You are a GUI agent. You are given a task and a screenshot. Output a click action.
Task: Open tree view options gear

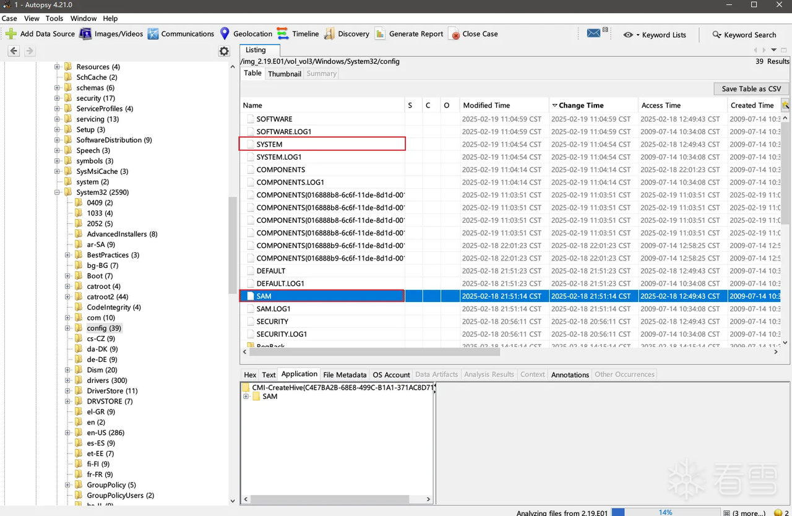tap(224, 51)
